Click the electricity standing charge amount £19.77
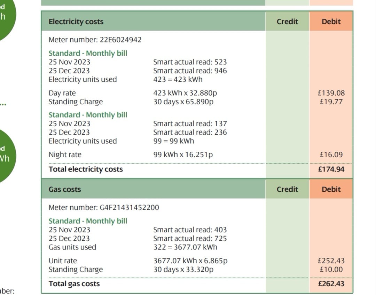Screen dimensions: 376x295 [332, 102]
